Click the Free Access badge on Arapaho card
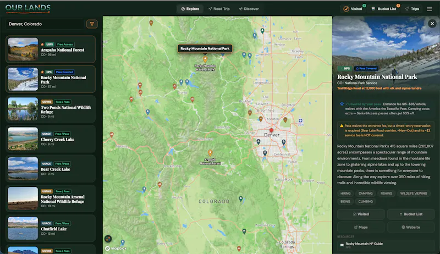The width and height of the screenshot is (440, 254). [65, 45]
